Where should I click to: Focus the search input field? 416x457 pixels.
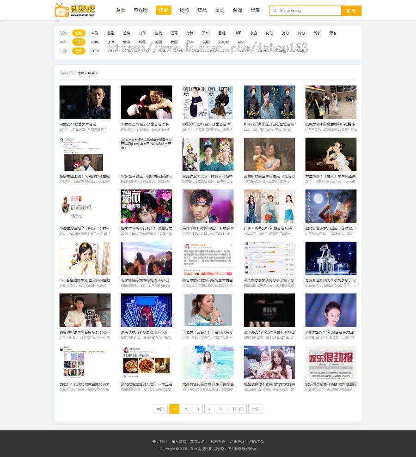click(x=307, y=11)
